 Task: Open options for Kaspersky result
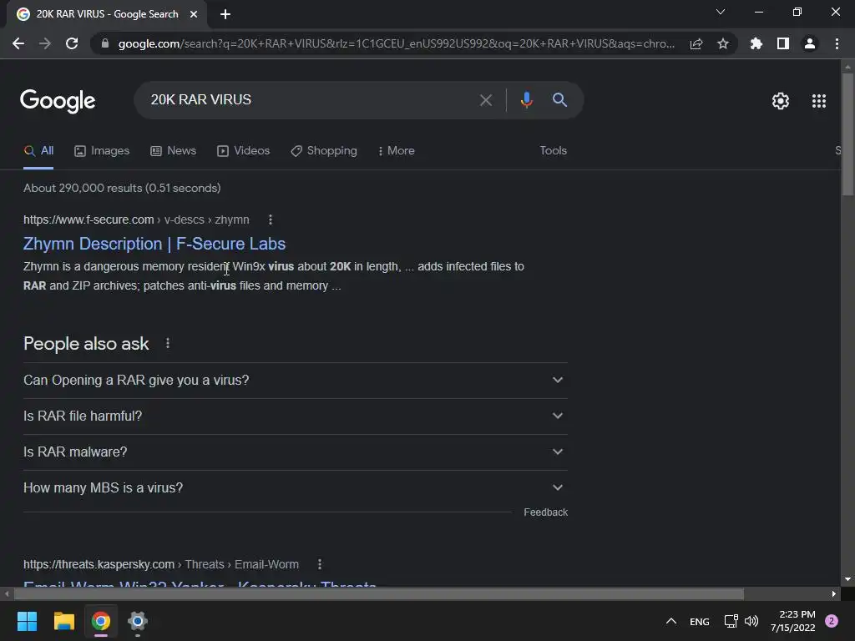click(320, 564)
